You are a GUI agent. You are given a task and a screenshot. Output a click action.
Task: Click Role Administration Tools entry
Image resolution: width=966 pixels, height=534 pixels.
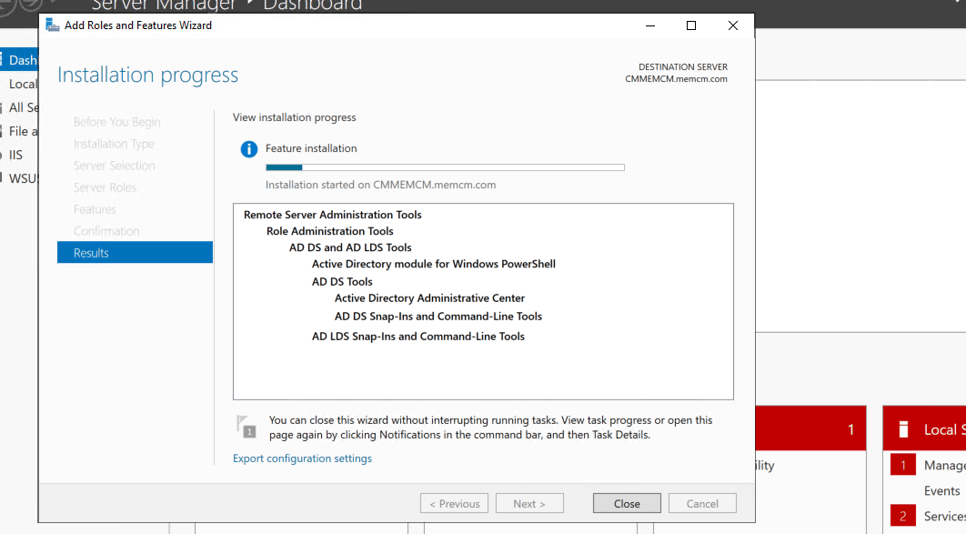[x=329, y=231]
